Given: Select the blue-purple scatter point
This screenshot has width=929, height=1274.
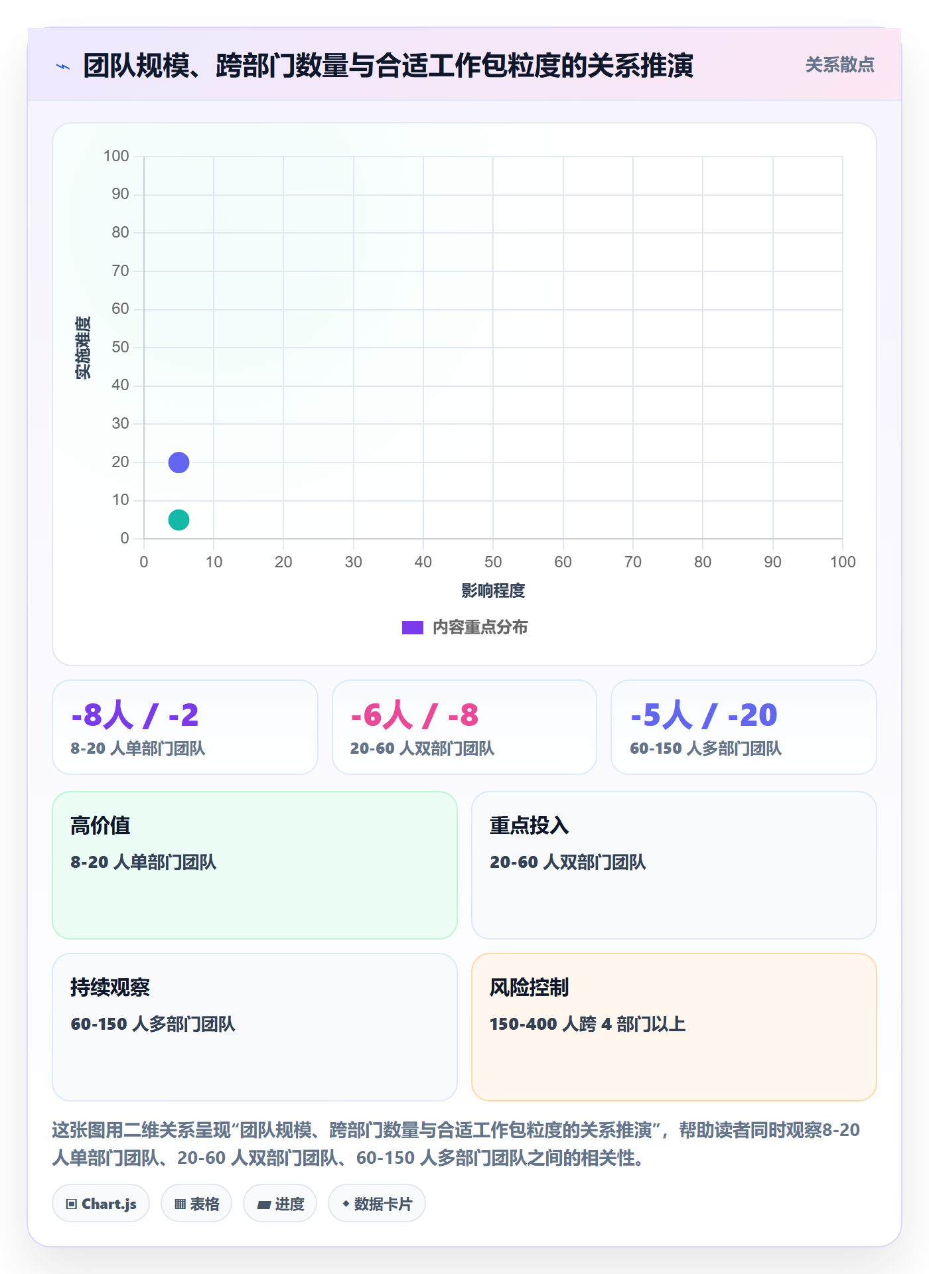Looking at the screenshot, I should [179, 462].
